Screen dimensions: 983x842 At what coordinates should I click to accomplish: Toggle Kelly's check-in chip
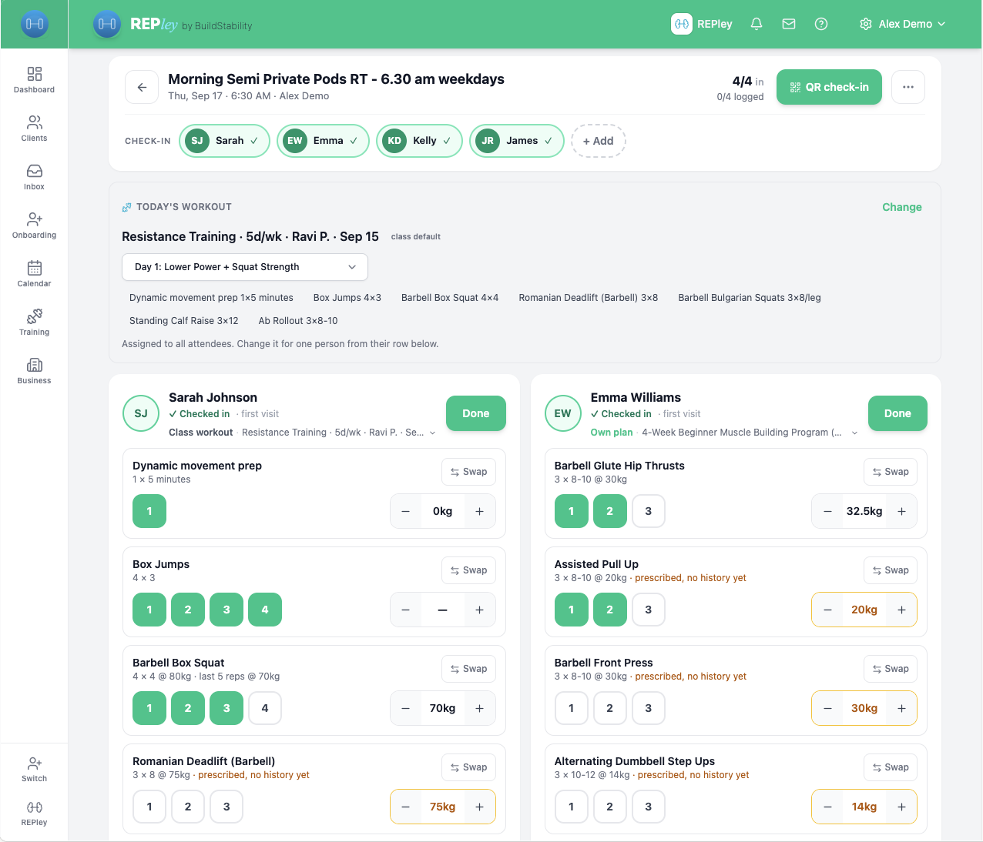click(419, 141)
